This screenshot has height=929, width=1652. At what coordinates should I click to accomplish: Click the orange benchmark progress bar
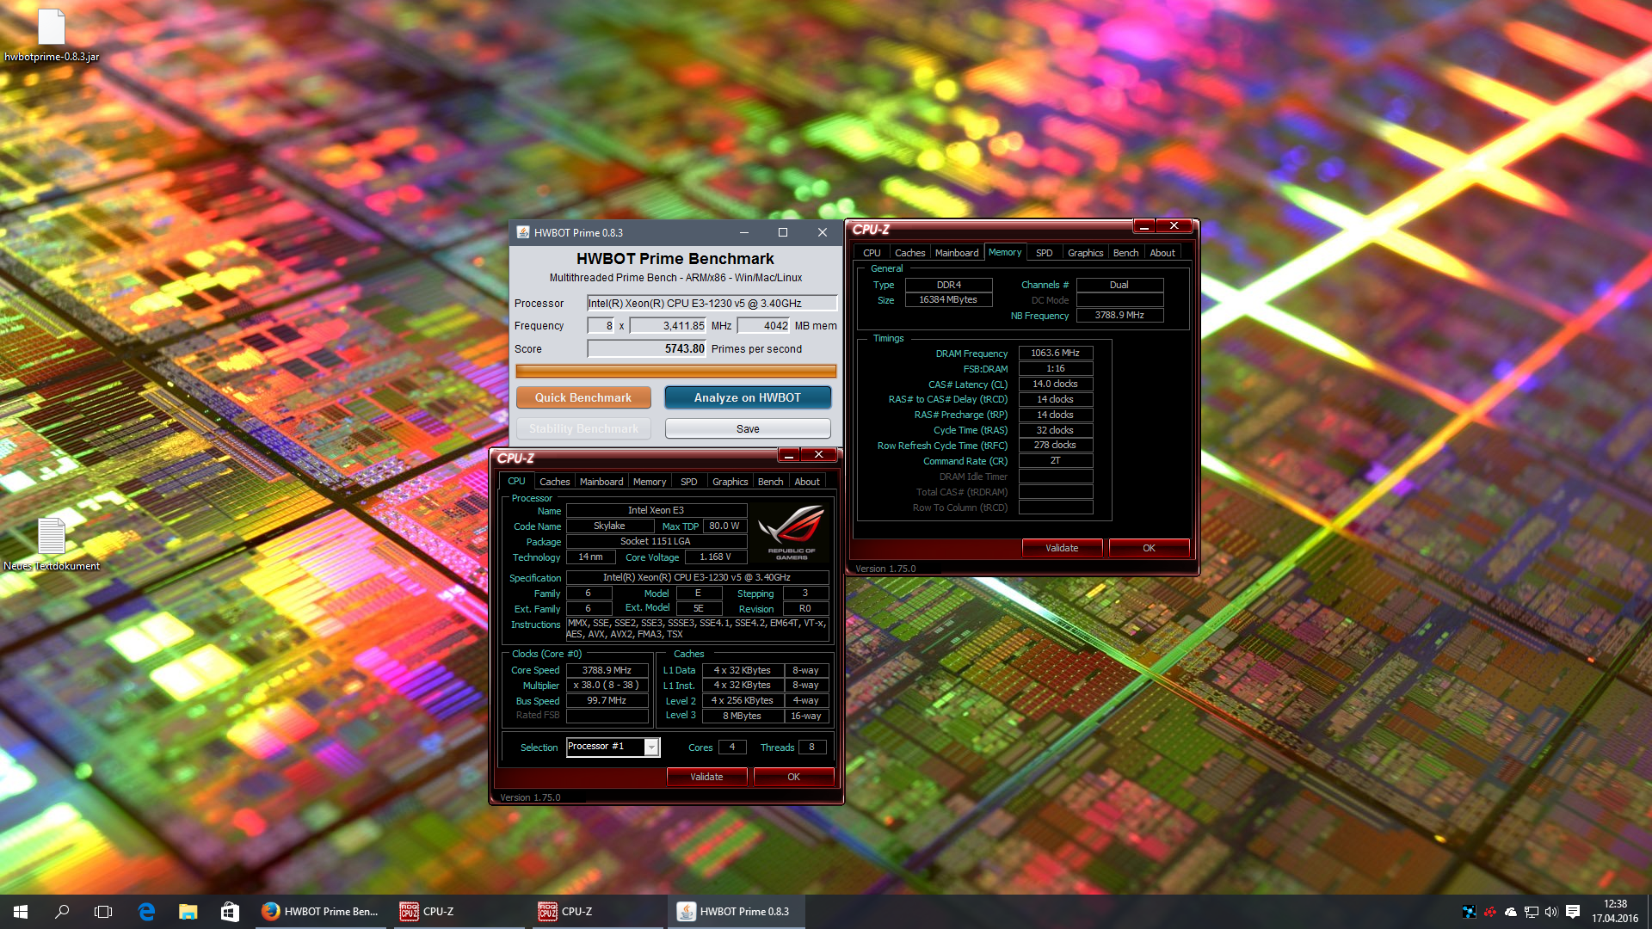(675, 371)
